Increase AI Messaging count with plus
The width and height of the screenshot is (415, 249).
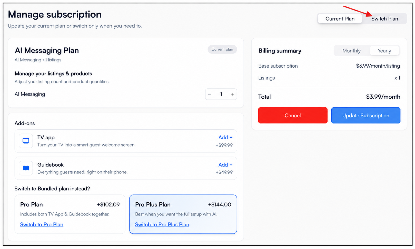click(232, 94)
